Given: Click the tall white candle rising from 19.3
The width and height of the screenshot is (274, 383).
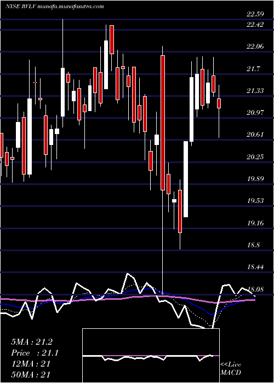Looking at the screenshot, I should (x=186, y=179).
